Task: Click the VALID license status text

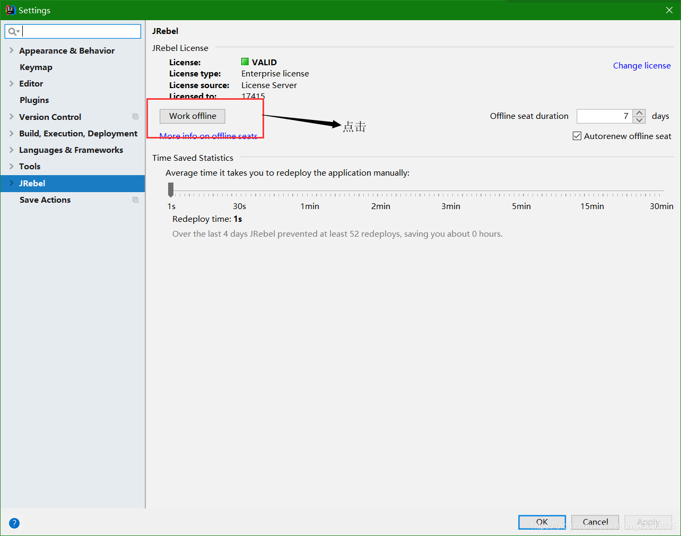Action: (264, 62)
